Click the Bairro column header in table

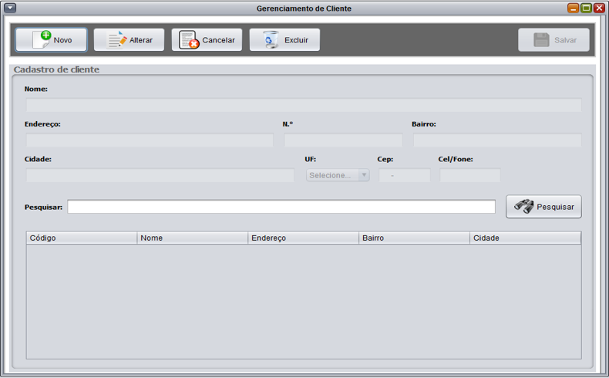(x=415, y=238)
